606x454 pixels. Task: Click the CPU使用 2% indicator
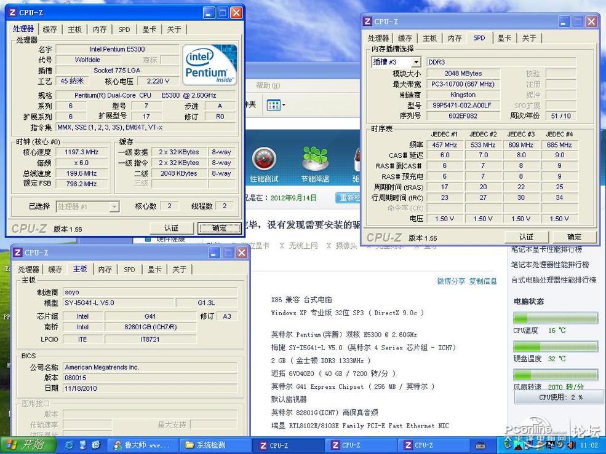[559, 397]
